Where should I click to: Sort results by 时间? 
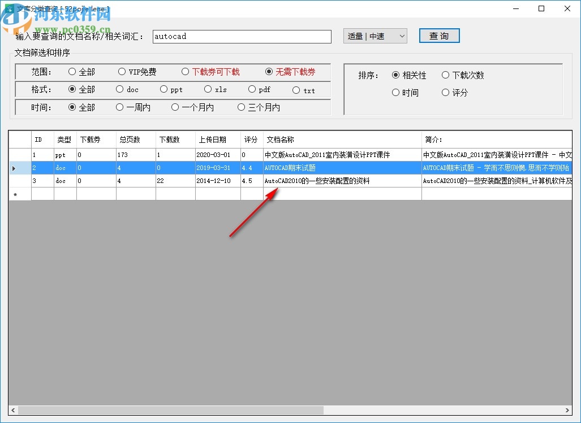pos(395,92)
